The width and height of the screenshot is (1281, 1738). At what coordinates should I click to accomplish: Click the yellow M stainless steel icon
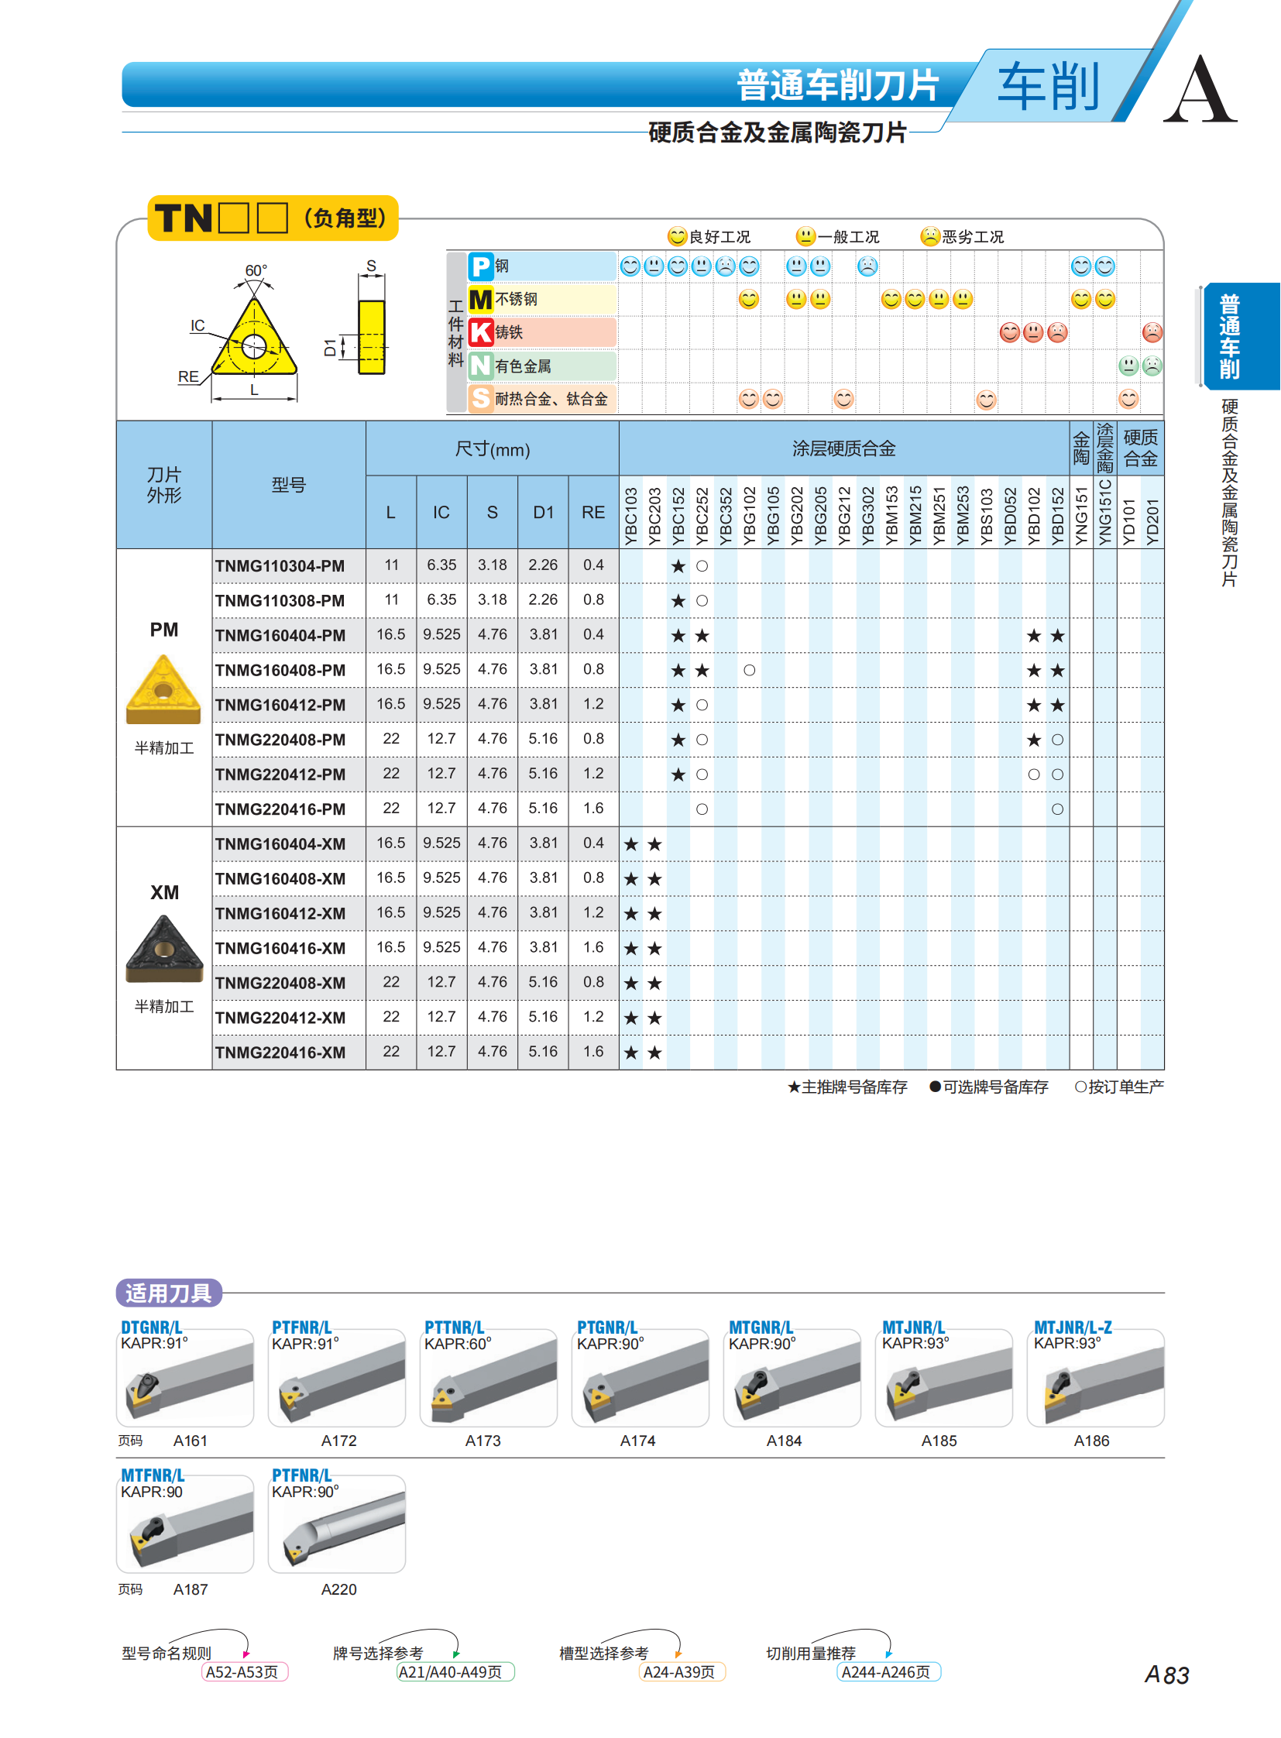coord(481,300)
